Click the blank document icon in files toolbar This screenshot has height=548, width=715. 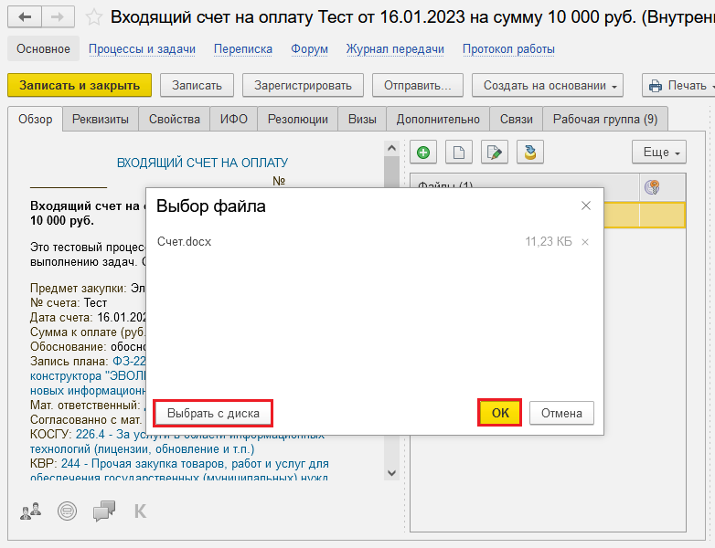458,153
